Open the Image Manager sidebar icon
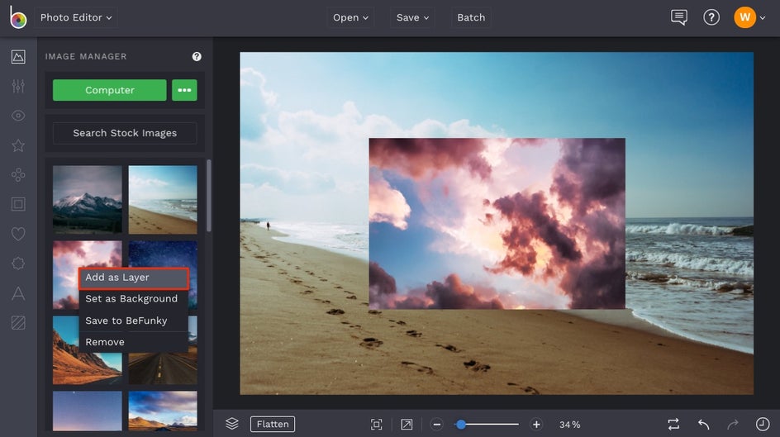 [18, 57]
